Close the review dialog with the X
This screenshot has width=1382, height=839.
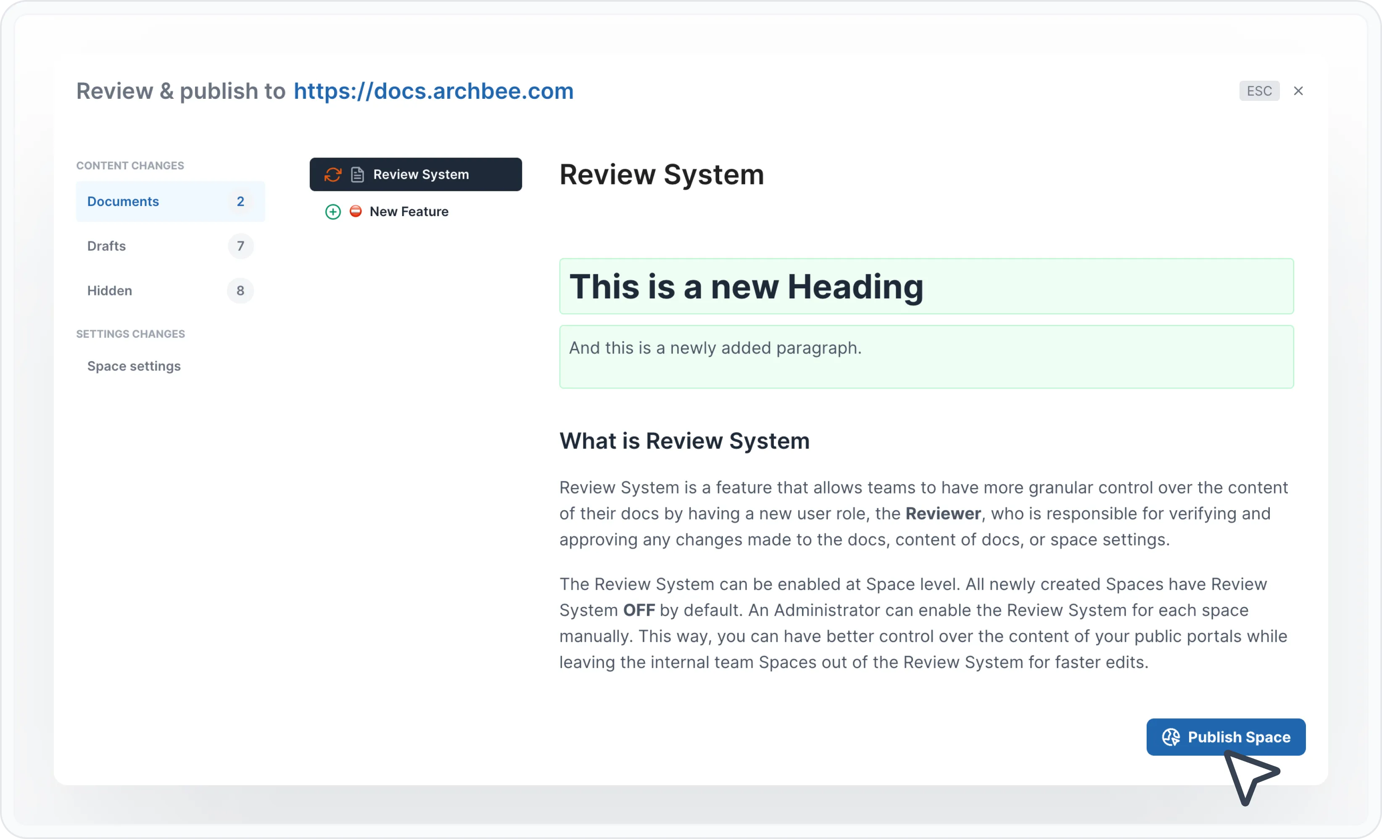tap(1298, 91)
